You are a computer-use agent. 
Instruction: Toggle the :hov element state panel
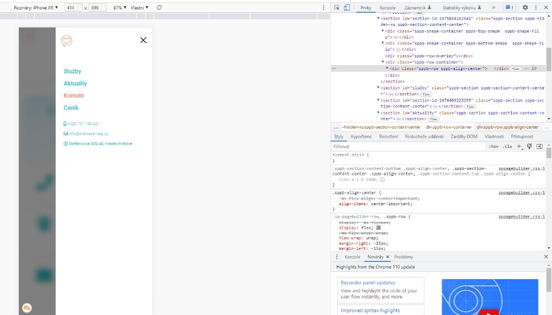click(x=493, y=147)
